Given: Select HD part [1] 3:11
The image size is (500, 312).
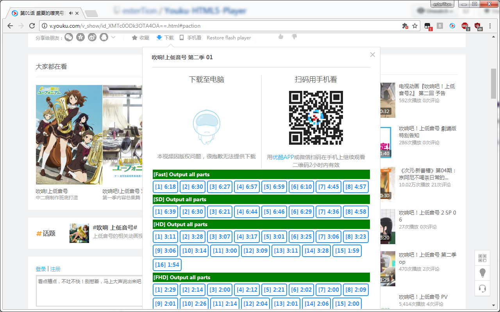Looking at the screenshot, I should click(166, 237).
